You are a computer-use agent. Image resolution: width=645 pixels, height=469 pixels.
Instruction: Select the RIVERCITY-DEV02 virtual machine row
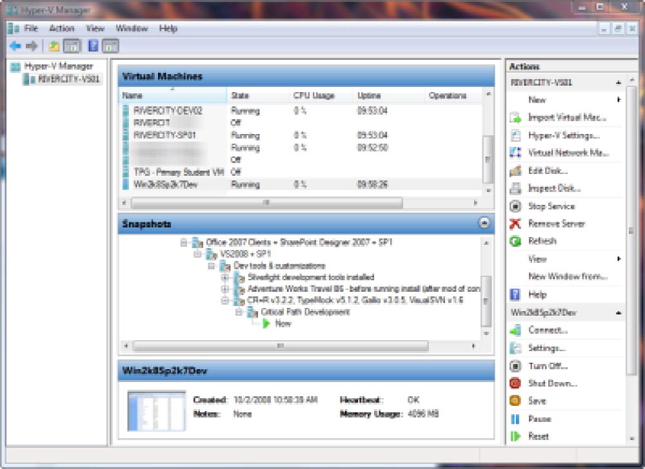pos(301,110)
